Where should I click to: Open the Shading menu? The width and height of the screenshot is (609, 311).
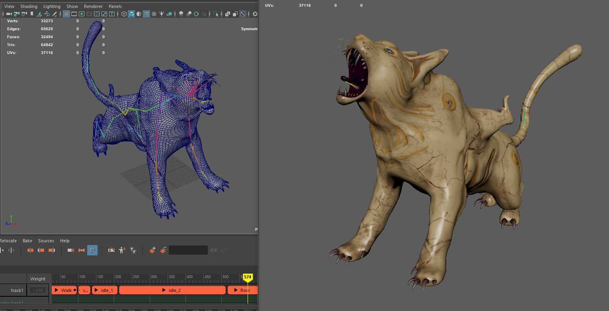29,6
